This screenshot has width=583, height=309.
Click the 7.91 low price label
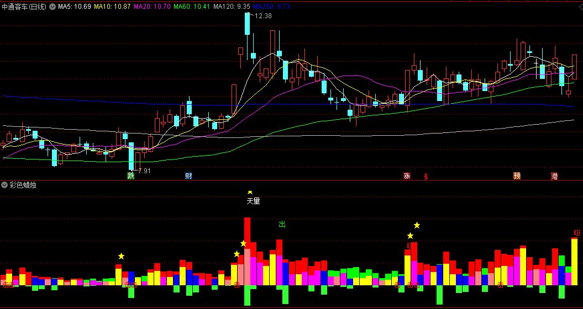click(144, 171)
